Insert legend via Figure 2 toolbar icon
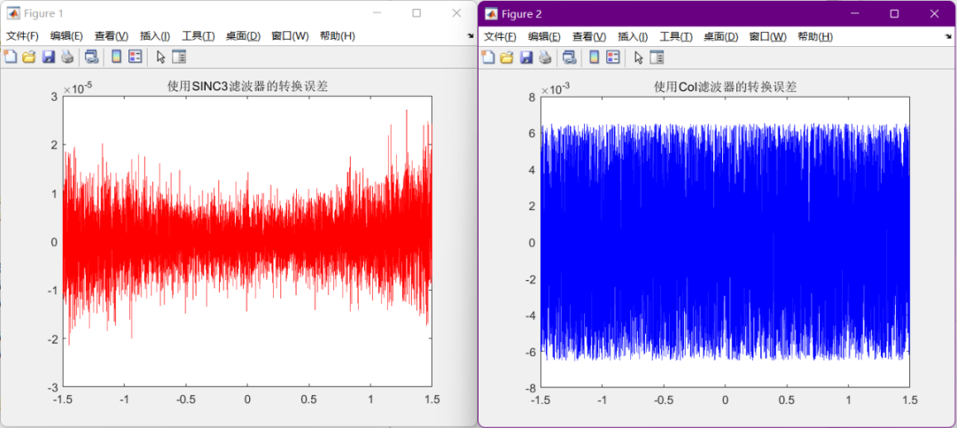The height and width of the screenshot is (428, 957). tap(613, 58)
